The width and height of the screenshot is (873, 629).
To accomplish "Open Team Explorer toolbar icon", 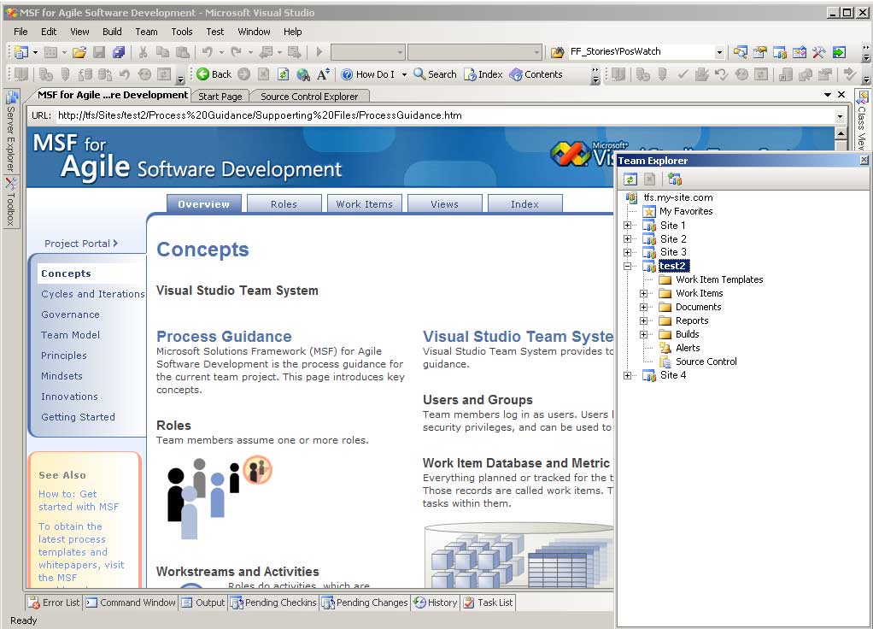I will click(779, 52).
